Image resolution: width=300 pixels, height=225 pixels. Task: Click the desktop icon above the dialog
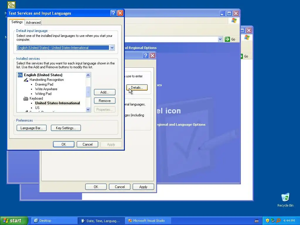point(11,5)
